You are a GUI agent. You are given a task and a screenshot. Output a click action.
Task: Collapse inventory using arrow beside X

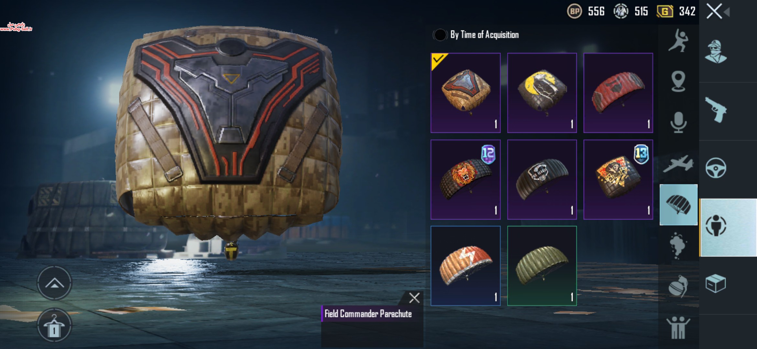click(x=727, y=12)
